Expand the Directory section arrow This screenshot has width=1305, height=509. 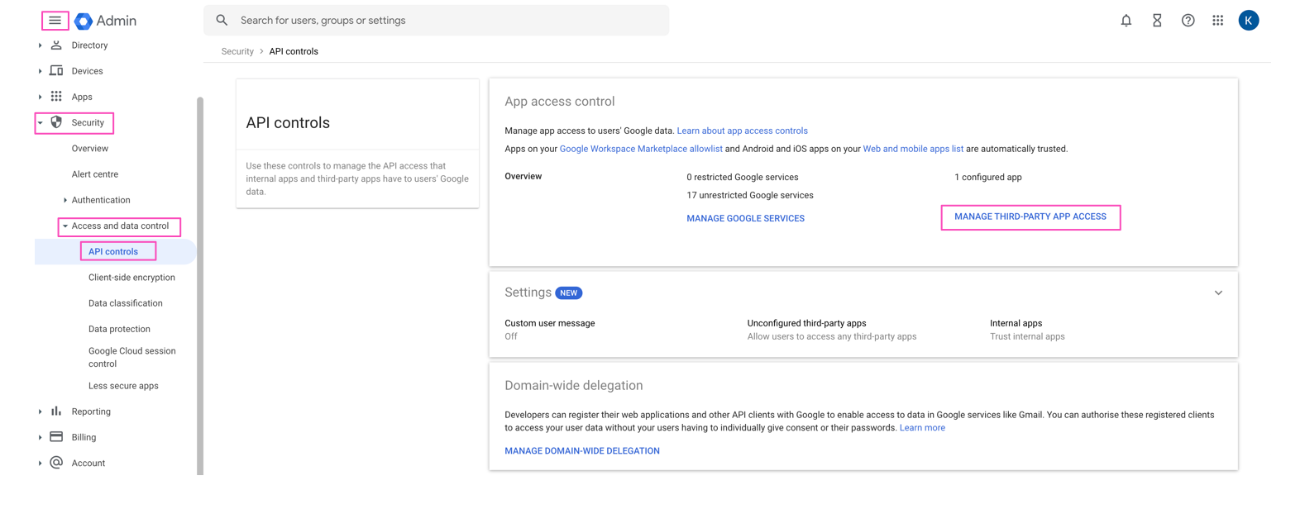click(40, 45)
